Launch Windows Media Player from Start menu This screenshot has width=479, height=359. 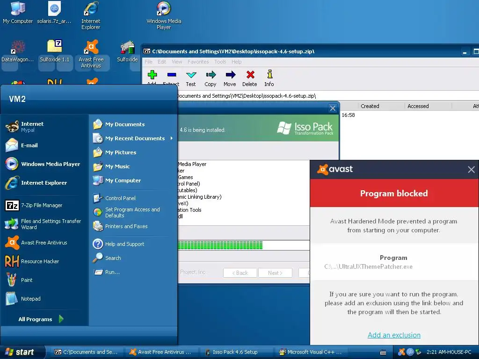44,164
